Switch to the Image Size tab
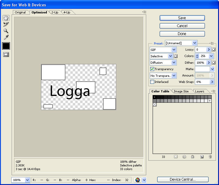219x185 pixels. 181,91
